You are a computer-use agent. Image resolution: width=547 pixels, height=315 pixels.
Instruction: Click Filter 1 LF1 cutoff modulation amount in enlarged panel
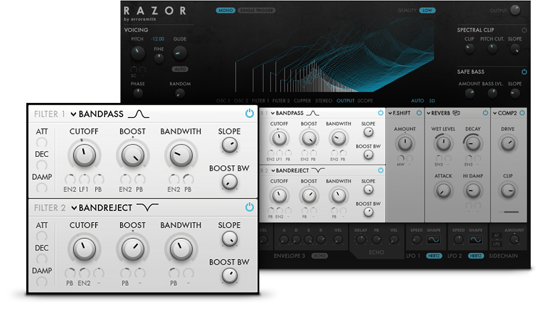point(84,179)
